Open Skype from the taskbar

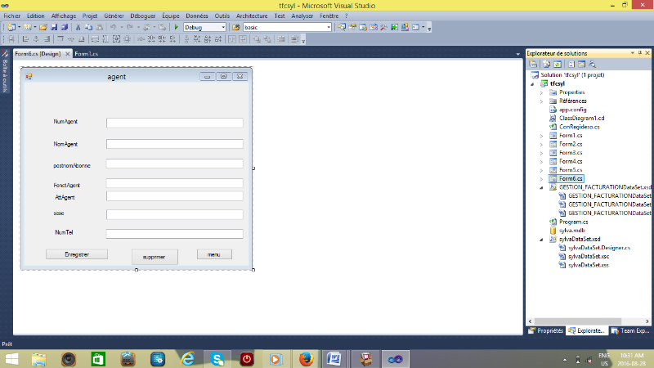click(x=217, y=359)
